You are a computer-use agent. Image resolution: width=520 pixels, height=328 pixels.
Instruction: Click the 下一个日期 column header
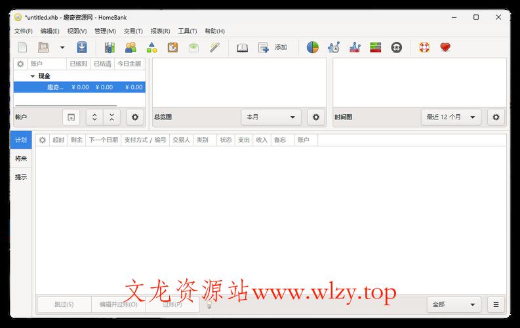(x=104, y=140)
